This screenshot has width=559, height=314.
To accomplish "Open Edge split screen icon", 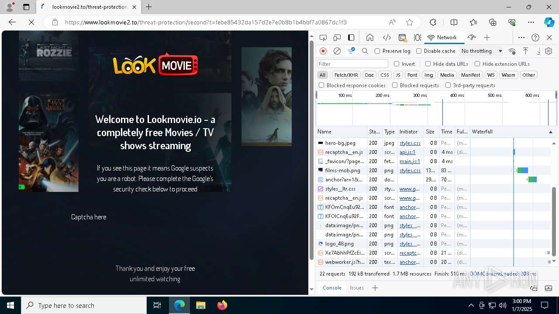I will coord(454,22).
